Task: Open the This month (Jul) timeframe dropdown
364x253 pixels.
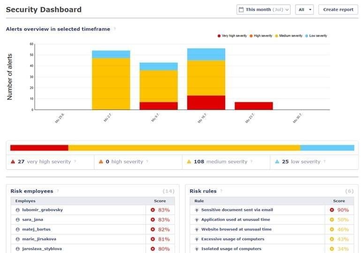Action: 264,10
